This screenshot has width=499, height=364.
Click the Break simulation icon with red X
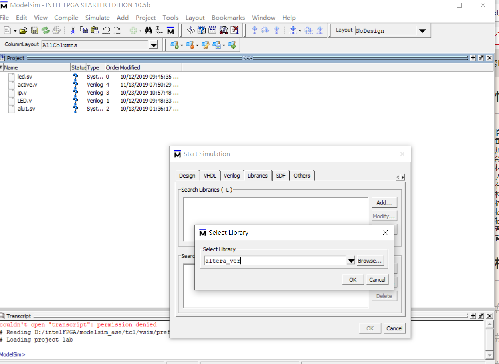click(235, 30)
